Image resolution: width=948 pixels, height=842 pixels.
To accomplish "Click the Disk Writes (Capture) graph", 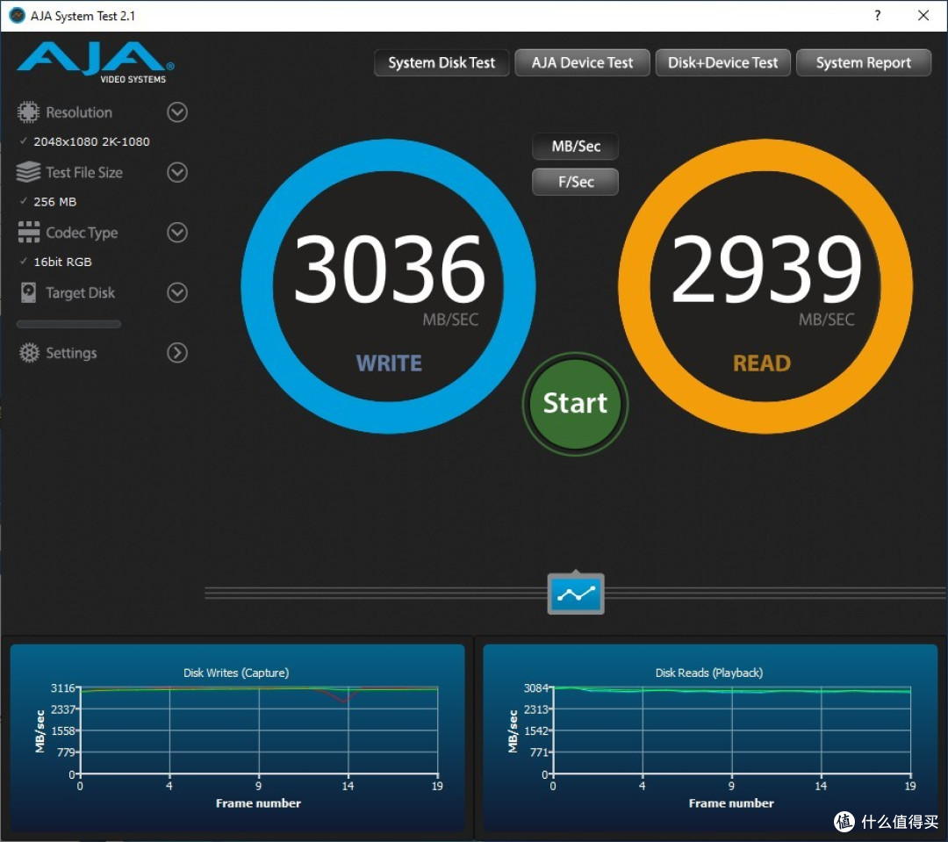I will coord(237,736).
